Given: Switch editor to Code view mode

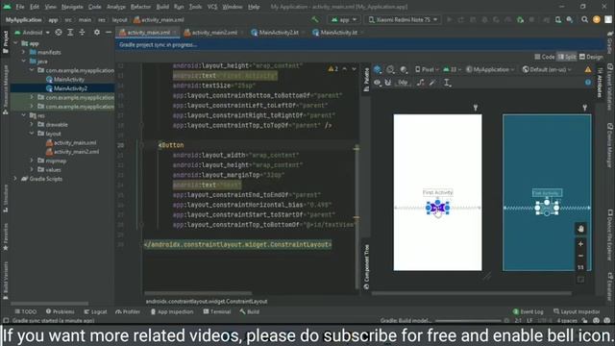Looking at the screenshot, I should 545,57.
